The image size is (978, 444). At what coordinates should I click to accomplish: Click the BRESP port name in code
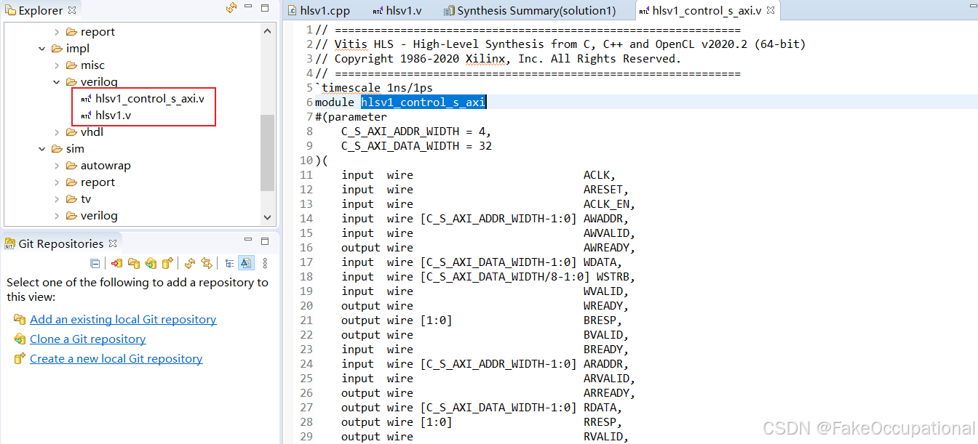tap(603, 320)
